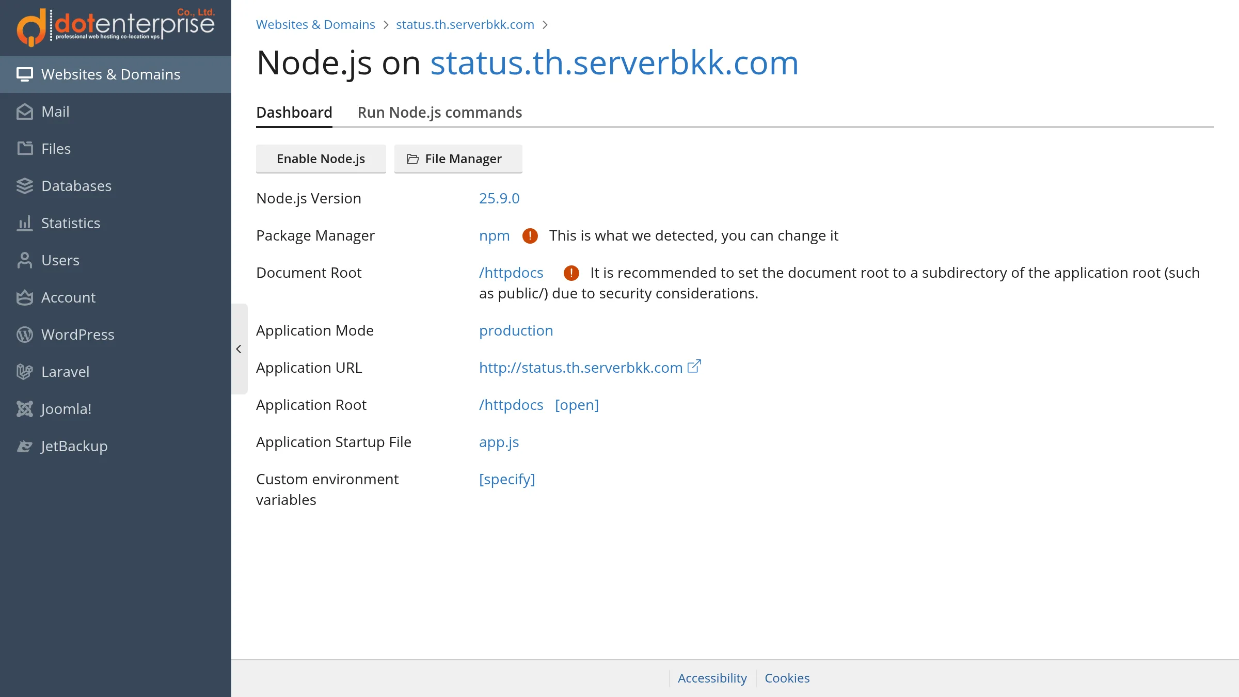Change the npm package manager
1239x697 pixels.
click(495, 235)
